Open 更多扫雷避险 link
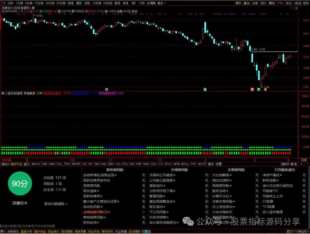Image resolution: width=310 pixels, height=234 pixels. tap(56, 204)
